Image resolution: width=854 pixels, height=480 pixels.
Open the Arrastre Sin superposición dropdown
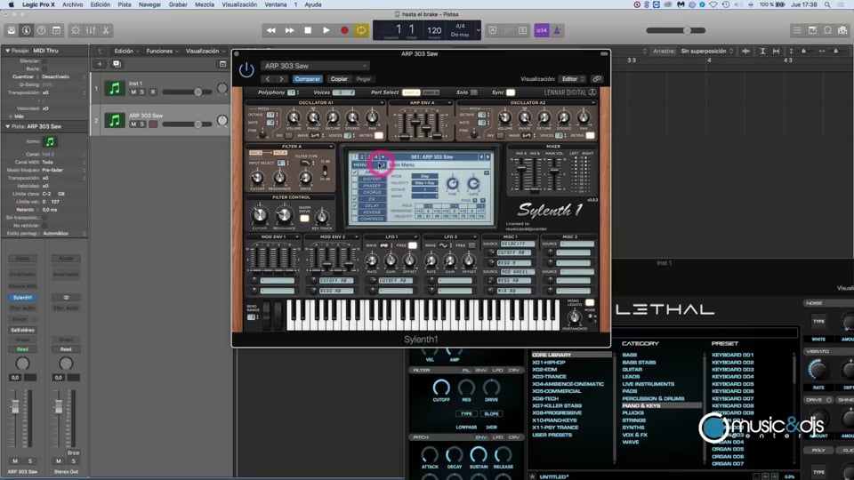pyautogui.click(x=707, y=52)
